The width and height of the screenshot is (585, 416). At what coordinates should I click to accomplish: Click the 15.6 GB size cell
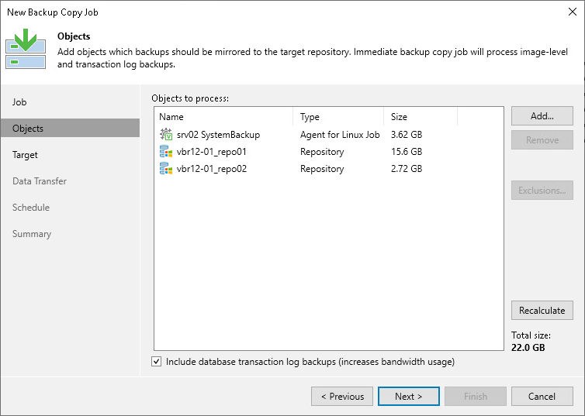407,152
